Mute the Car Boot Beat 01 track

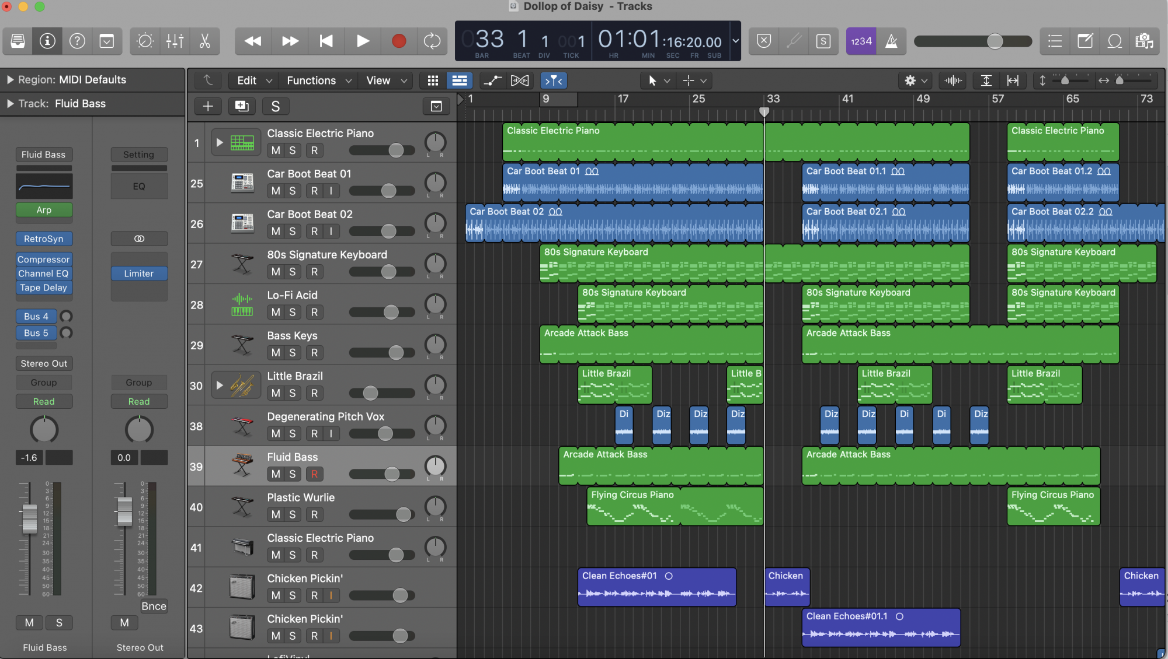[x=276, y=191]
